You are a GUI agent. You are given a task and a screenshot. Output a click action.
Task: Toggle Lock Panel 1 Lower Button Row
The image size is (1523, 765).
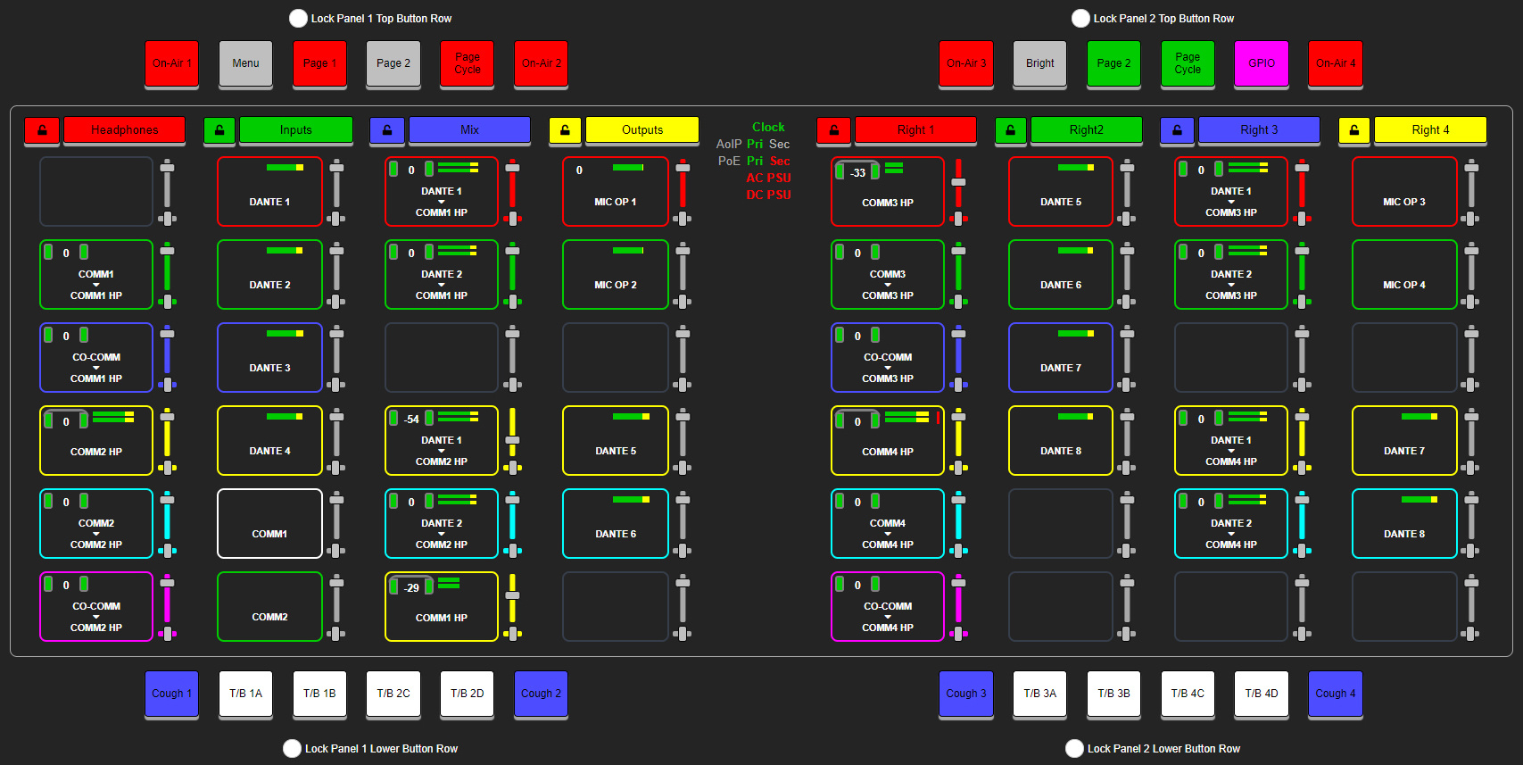pos(292,749)
